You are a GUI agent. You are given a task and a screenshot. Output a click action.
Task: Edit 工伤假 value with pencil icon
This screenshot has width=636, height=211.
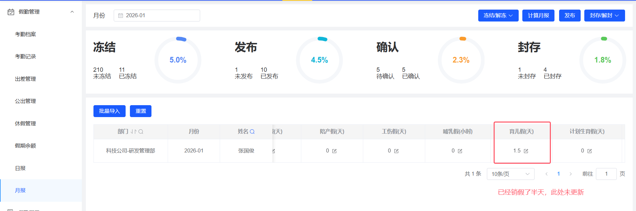396,151
